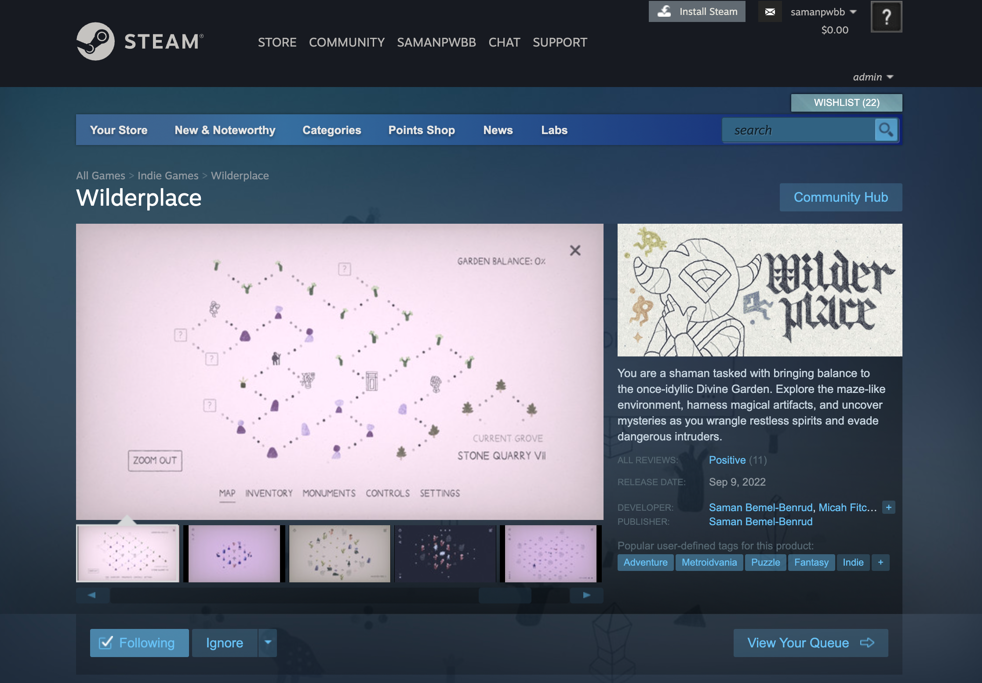This screenshot has width=982, height=683.
Task: Select the dark night screenshot thumbnail
Action: point(445,554)
